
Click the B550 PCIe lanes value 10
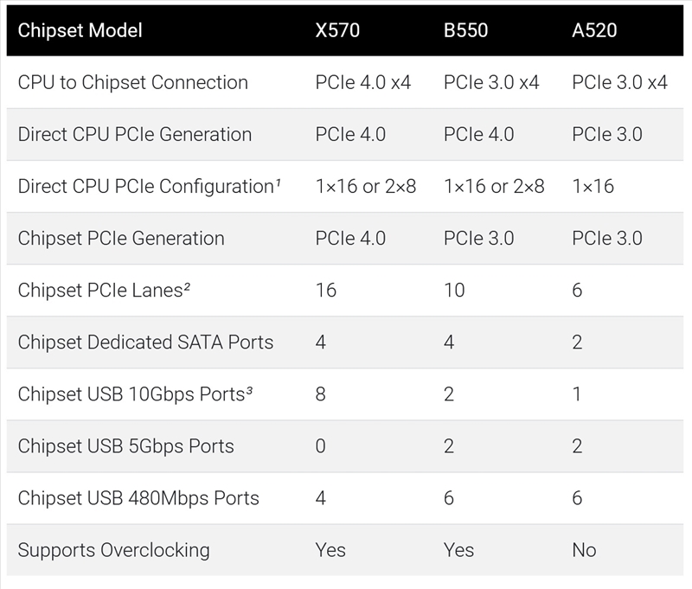(x=454, y=290)
